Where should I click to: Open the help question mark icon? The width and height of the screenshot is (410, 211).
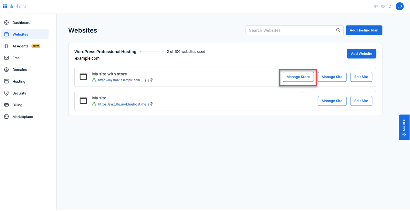(383, 6)
